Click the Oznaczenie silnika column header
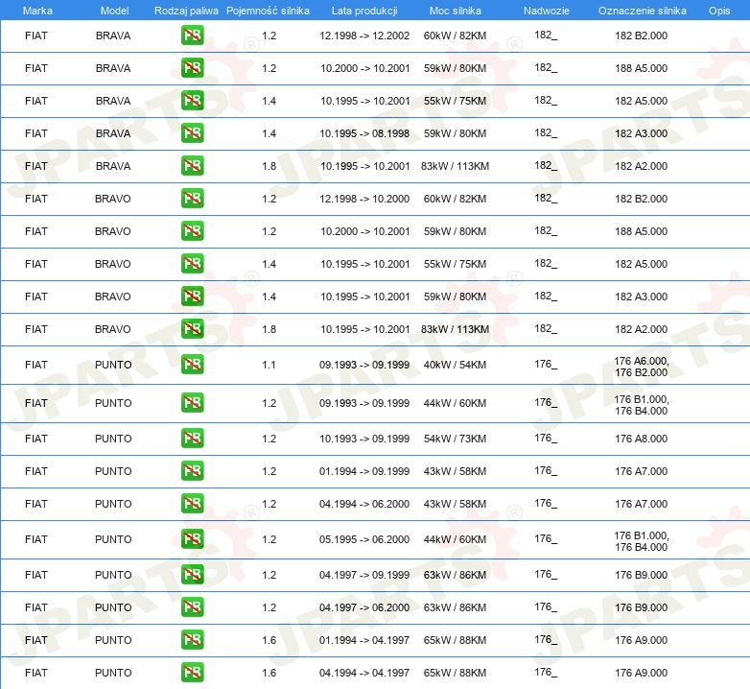Screen dimensions: 750x689 [642, 11]
